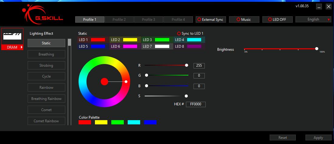Select Comet lighting effect
The width and height of the screenshot is (334, 144).
[x=46, y=110]
